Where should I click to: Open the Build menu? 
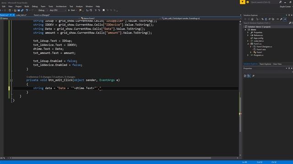pyautogui.click(x=27, y=6)
